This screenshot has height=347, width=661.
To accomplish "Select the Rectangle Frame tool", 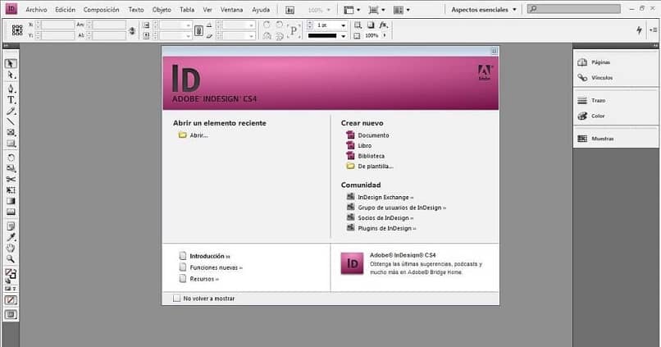I will coord(11,132).
